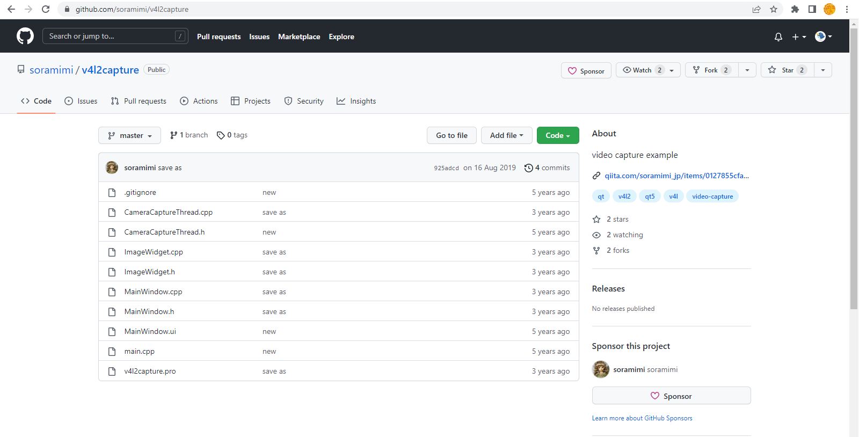859x437 pixels.
Task: Open the master branch selector
Action: click(x=129, y=135)
